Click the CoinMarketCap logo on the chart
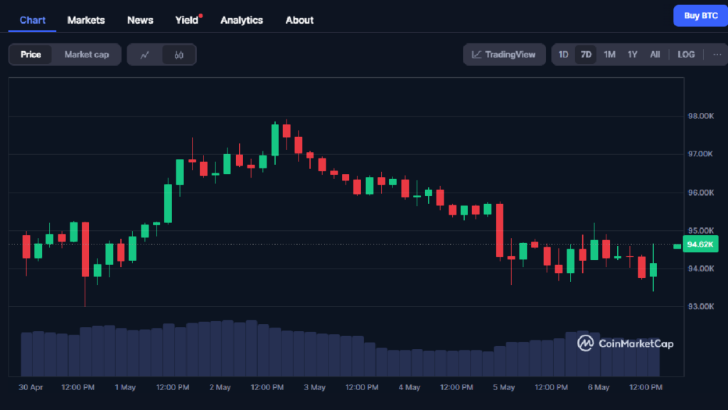The height and width of the screenshot is (410, 728). pyautogui.click(x=625, y=343)
